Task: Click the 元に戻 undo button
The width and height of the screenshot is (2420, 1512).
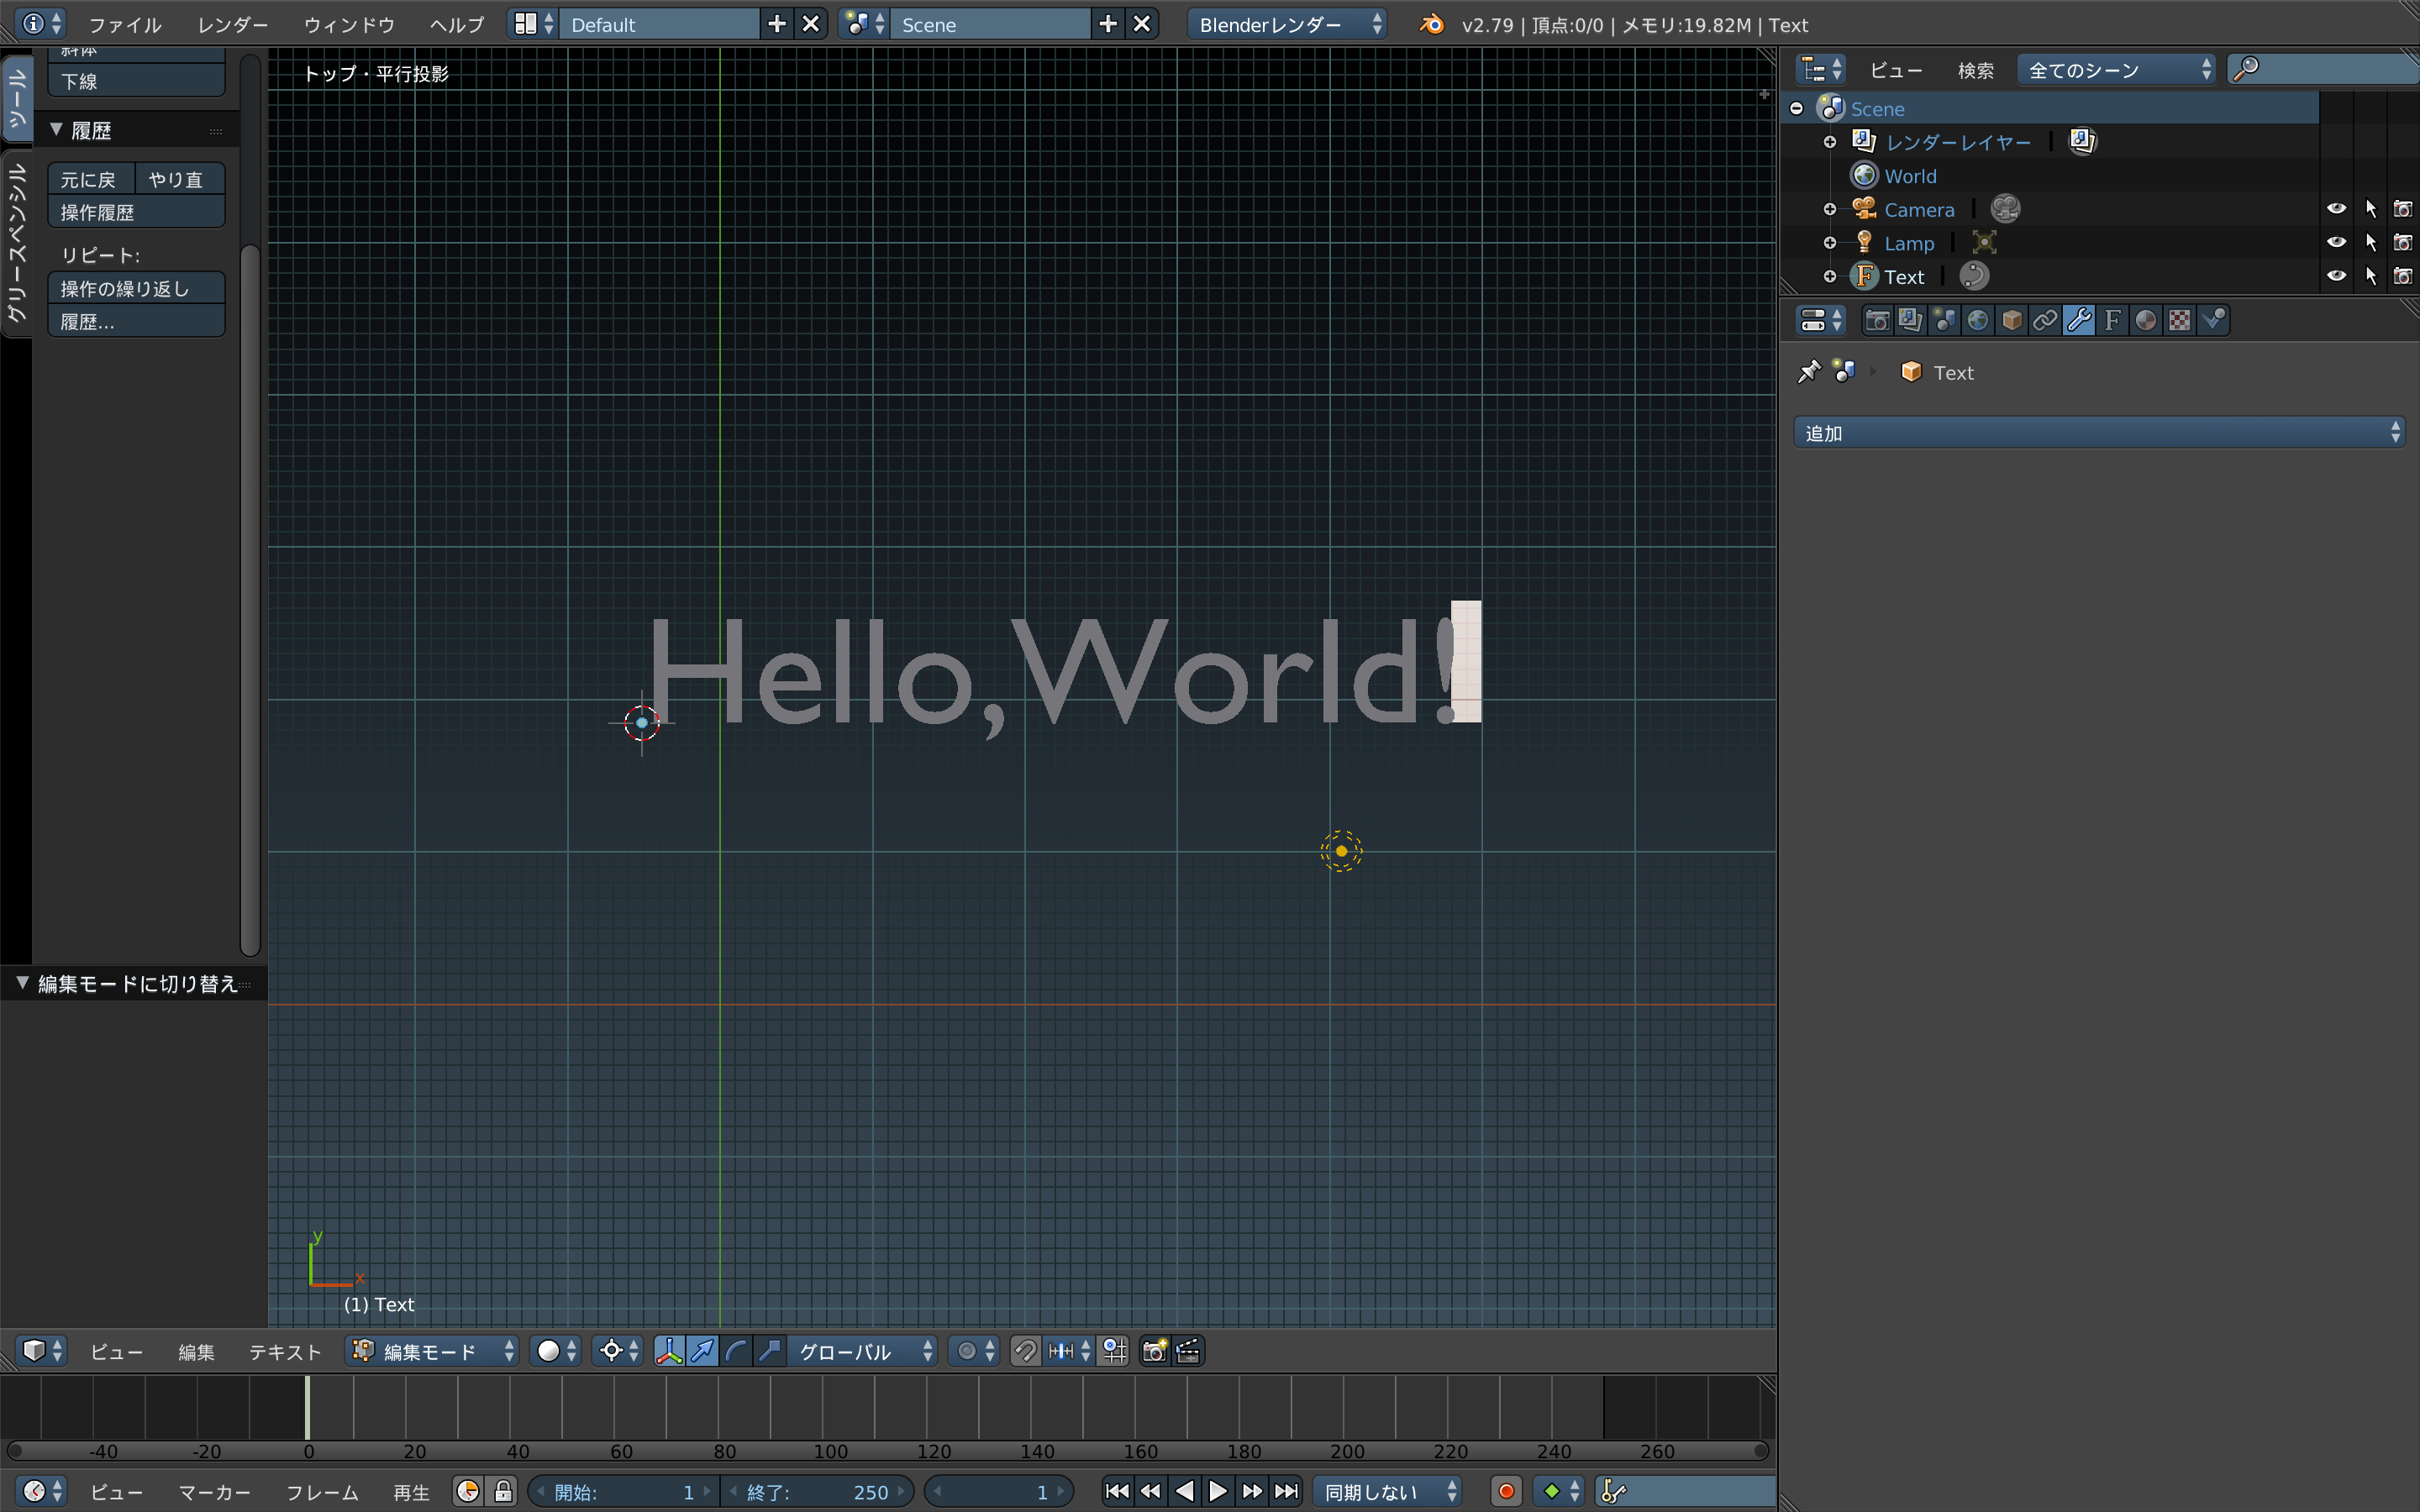Action: 89,178
